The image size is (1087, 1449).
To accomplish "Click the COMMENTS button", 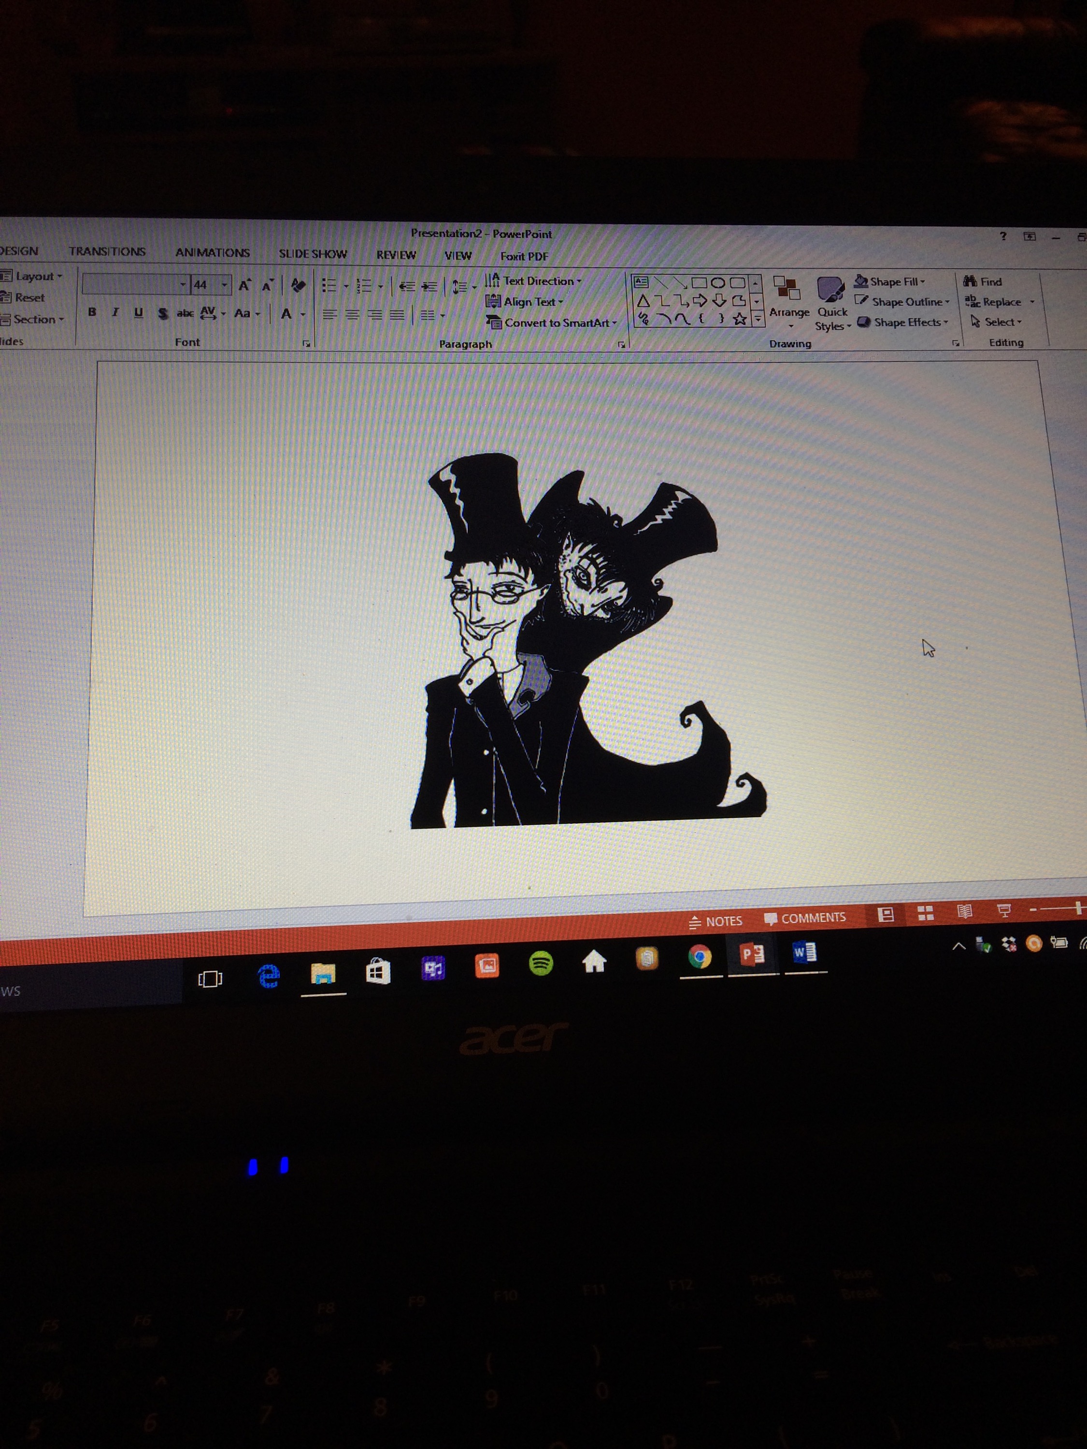I will (x=804, y=918).
